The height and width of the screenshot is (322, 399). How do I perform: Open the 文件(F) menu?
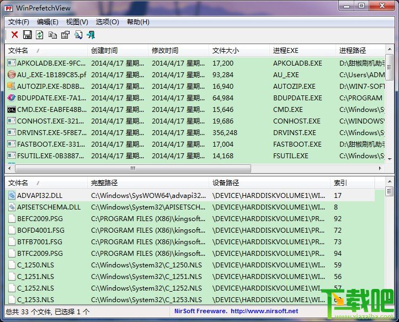(x=19, y=22)
